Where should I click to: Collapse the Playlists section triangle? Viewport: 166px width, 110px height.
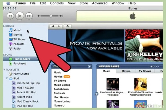4,70
